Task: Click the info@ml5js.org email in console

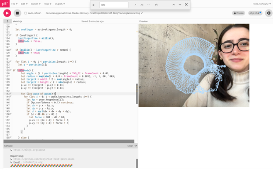Action: pos(33,162)
